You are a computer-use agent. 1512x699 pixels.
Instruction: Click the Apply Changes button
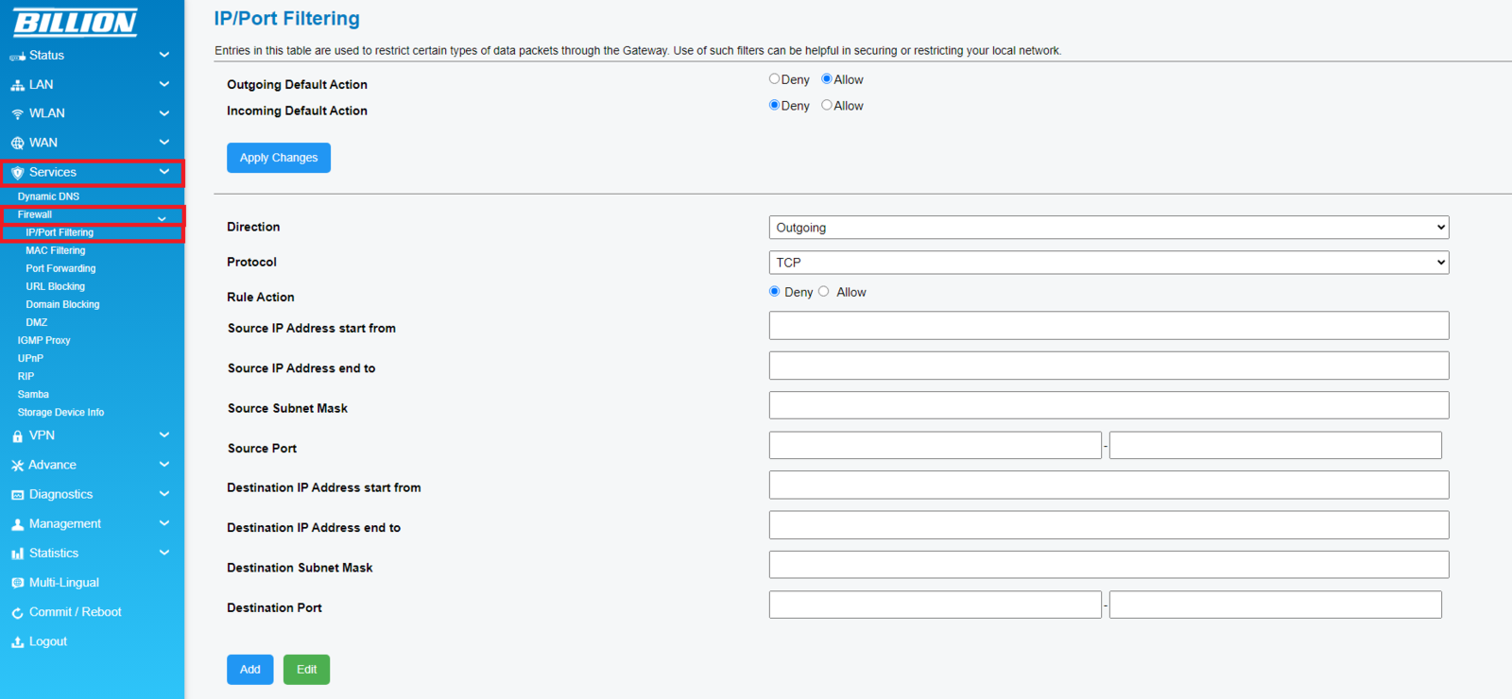pos(279,158)
